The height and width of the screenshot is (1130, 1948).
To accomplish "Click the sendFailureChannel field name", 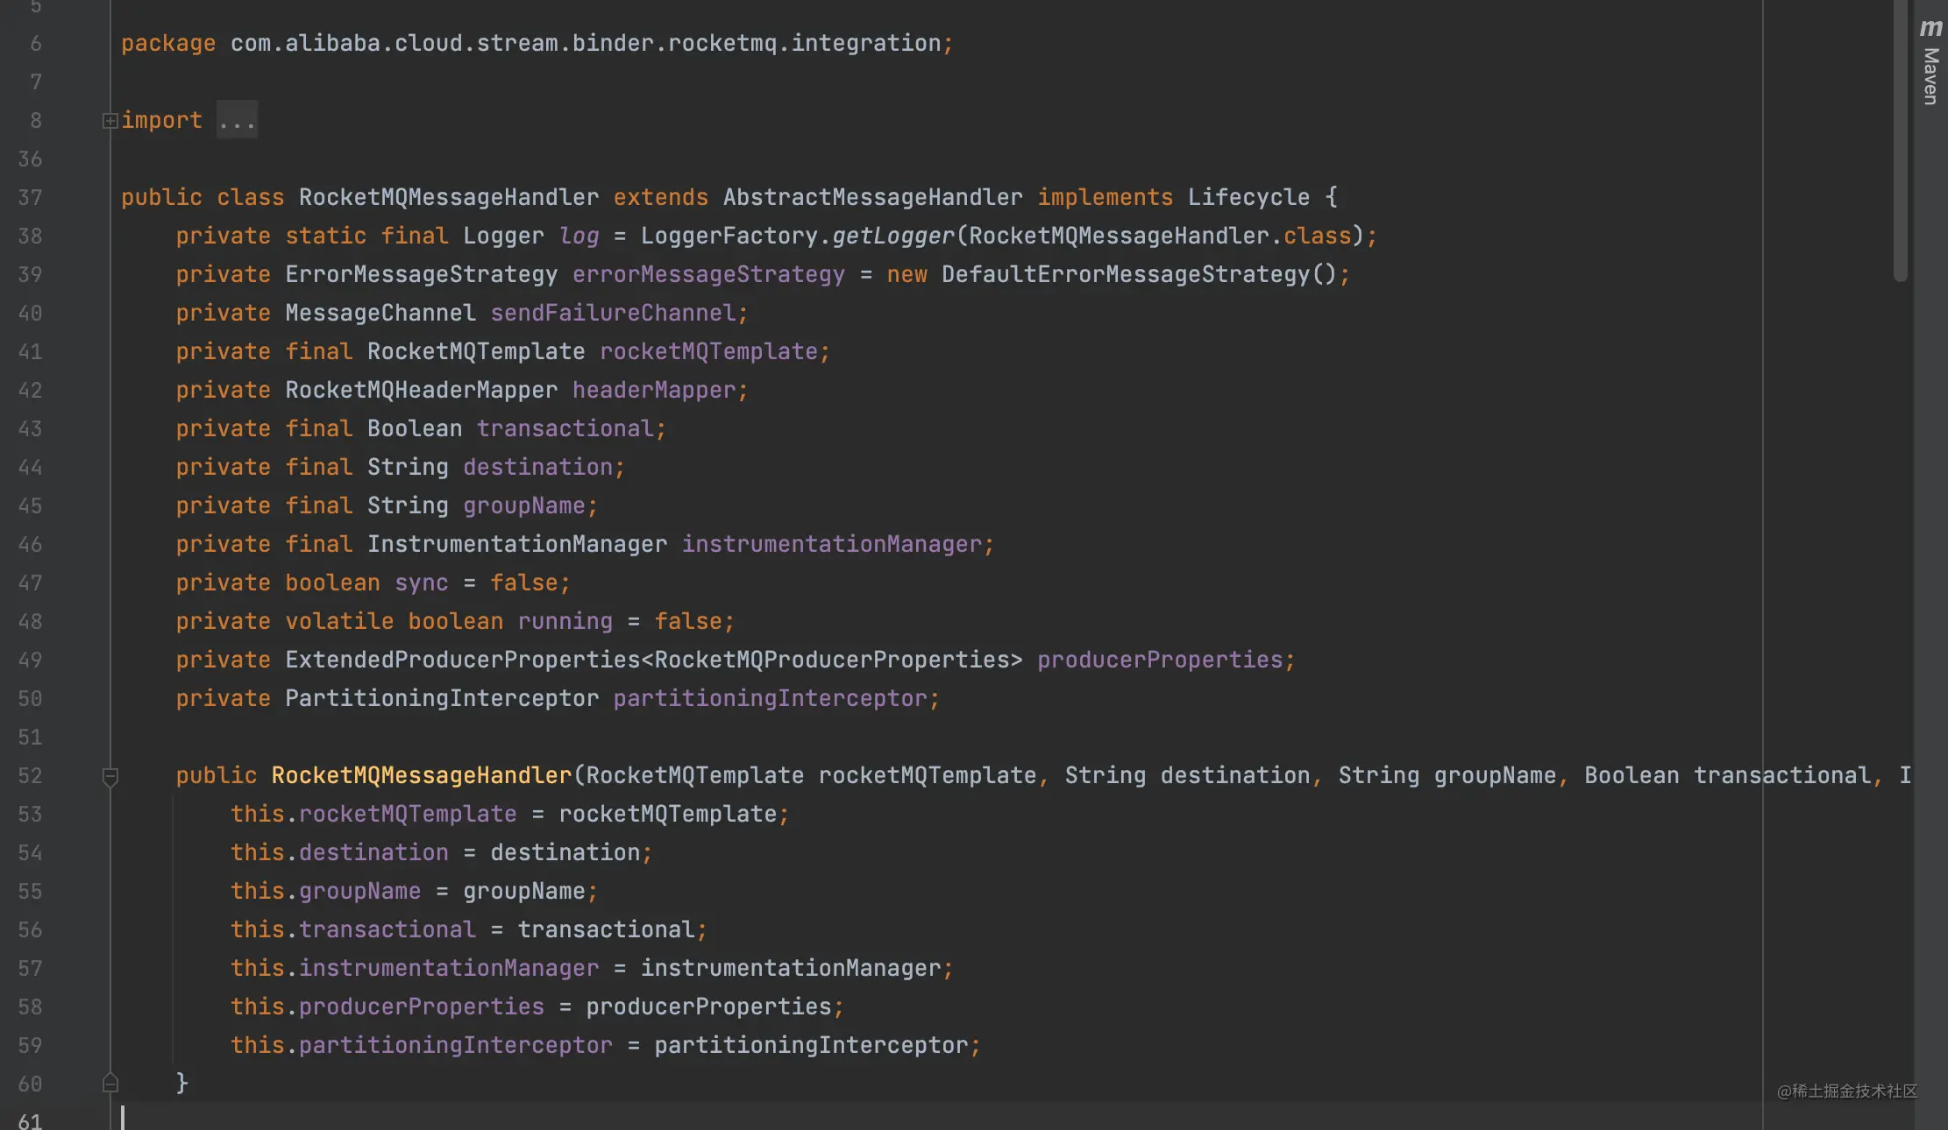I will [x=613, y=314].
